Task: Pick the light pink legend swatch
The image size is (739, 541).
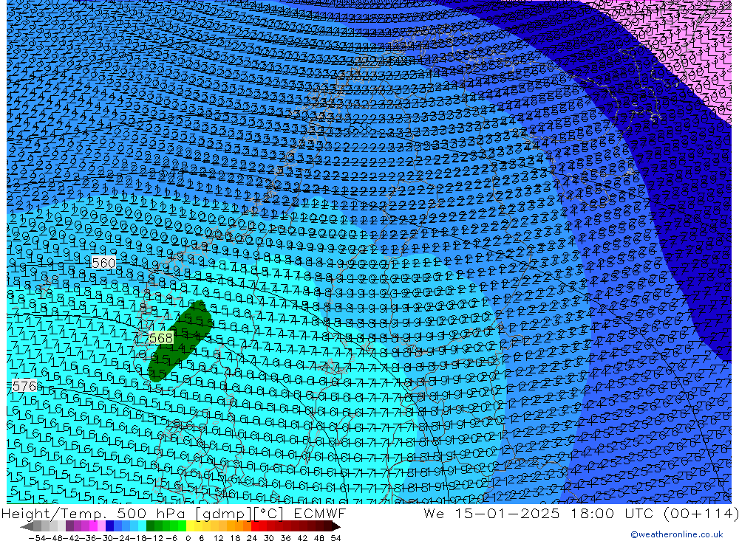Action: click(101, 526)
